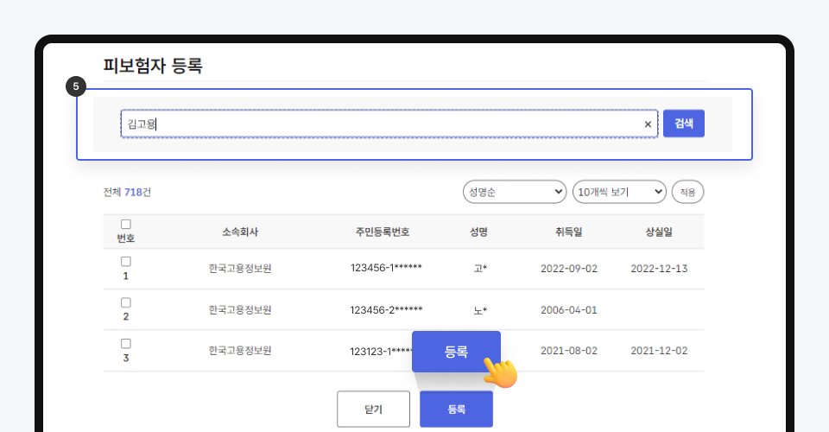Image resolution: width=829 pixels, height=432 pixels.
Task: Click the pointing hand cursor icon
Action: pyautogui.click(x=500, y=372)
